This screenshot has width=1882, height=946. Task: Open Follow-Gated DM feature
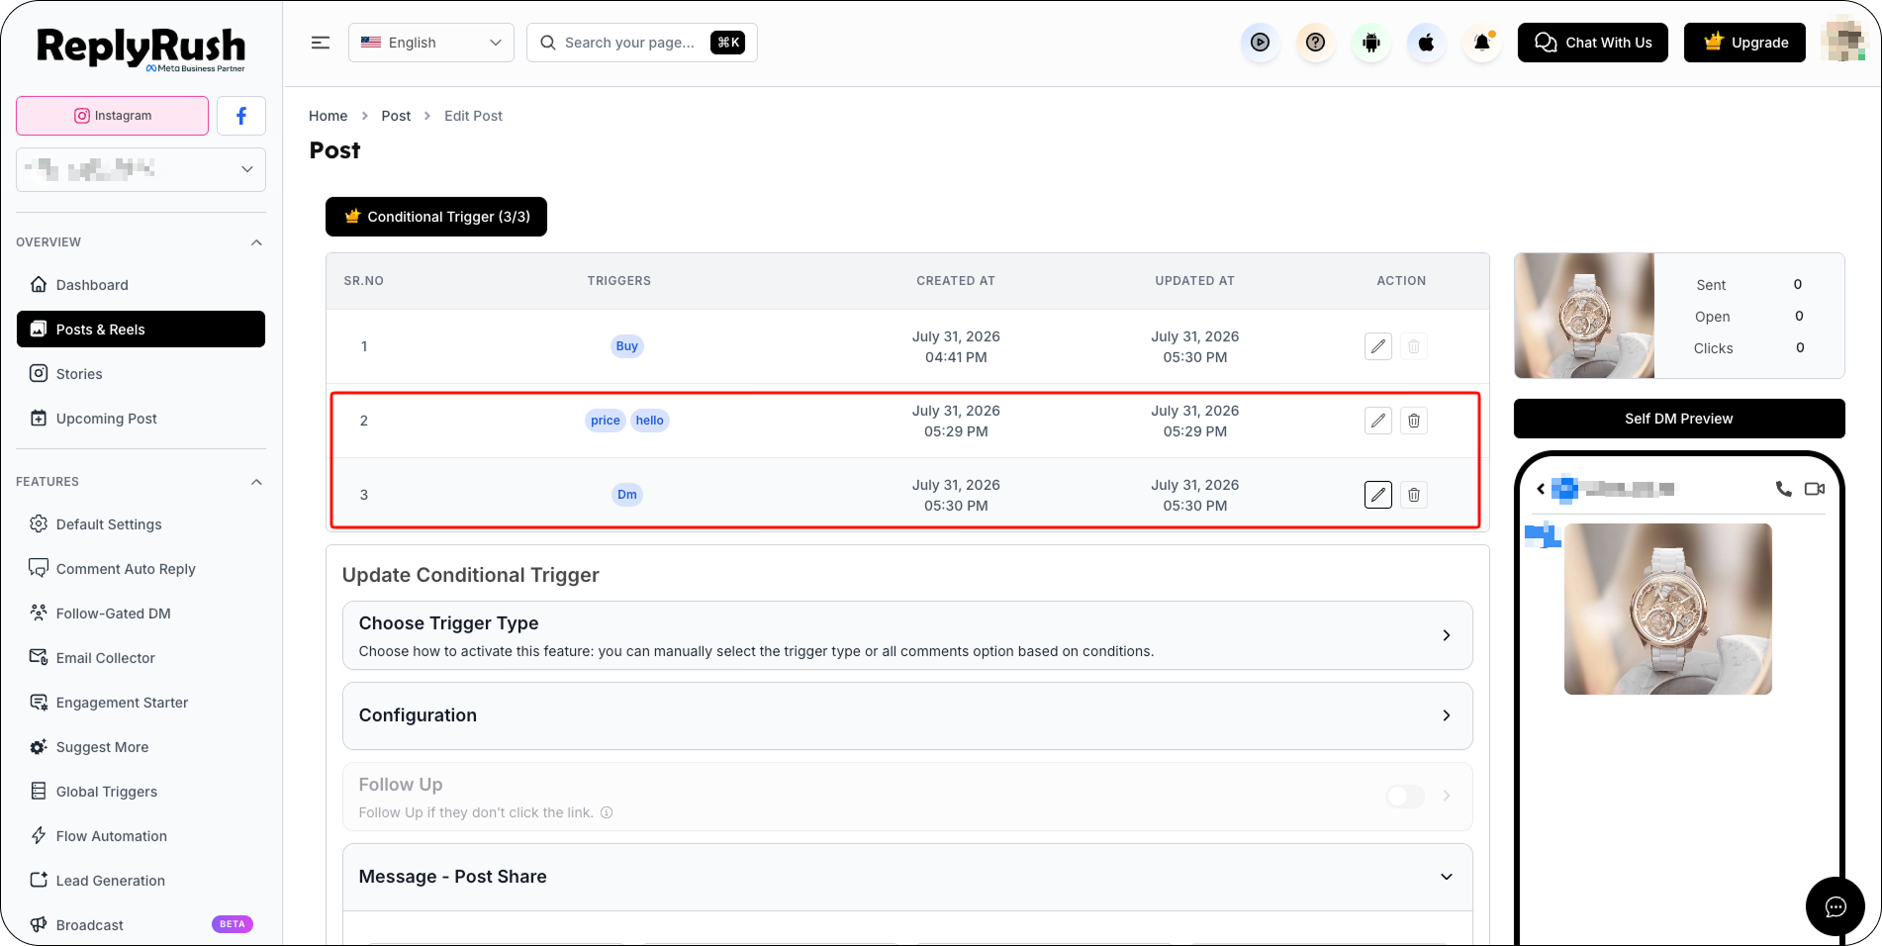pyautogui.click(x=141, y=614)
